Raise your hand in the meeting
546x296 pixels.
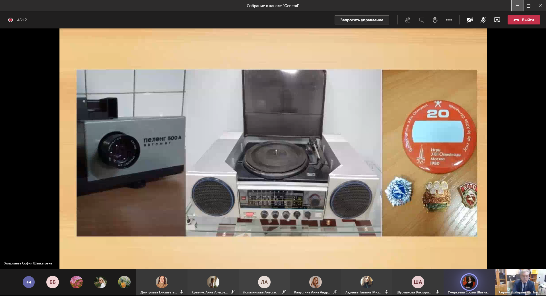point(435,20)
